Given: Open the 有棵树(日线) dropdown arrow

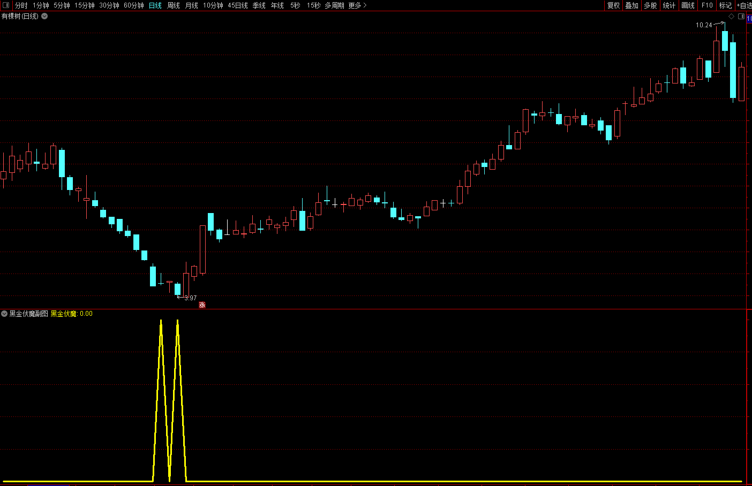Looking at the screenshot, I should tap(45, 17).
